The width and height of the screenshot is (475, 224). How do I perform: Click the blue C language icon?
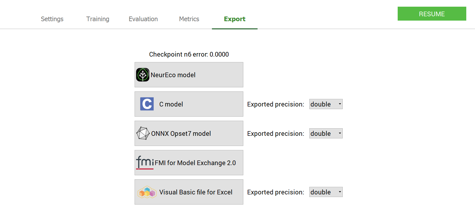coord(147,104)
